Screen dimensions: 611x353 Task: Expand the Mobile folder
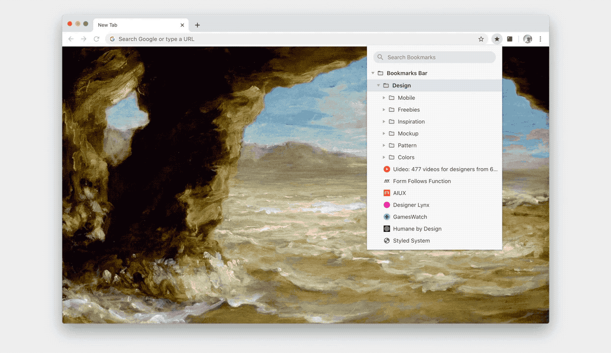[384, 98]
